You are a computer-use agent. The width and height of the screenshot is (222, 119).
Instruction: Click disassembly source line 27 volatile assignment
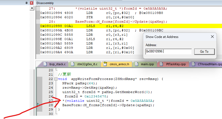[x=121, y=8]
